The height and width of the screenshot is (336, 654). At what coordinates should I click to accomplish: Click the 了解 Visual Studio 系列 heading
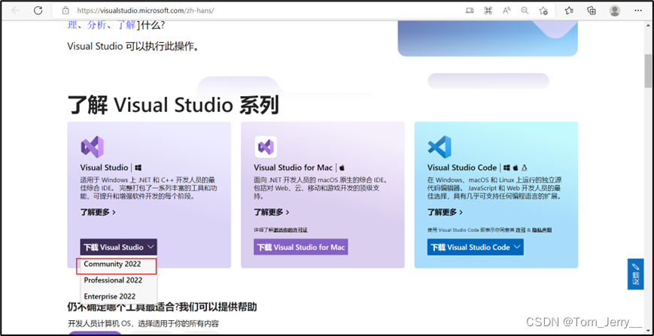[x=173, y=106]
